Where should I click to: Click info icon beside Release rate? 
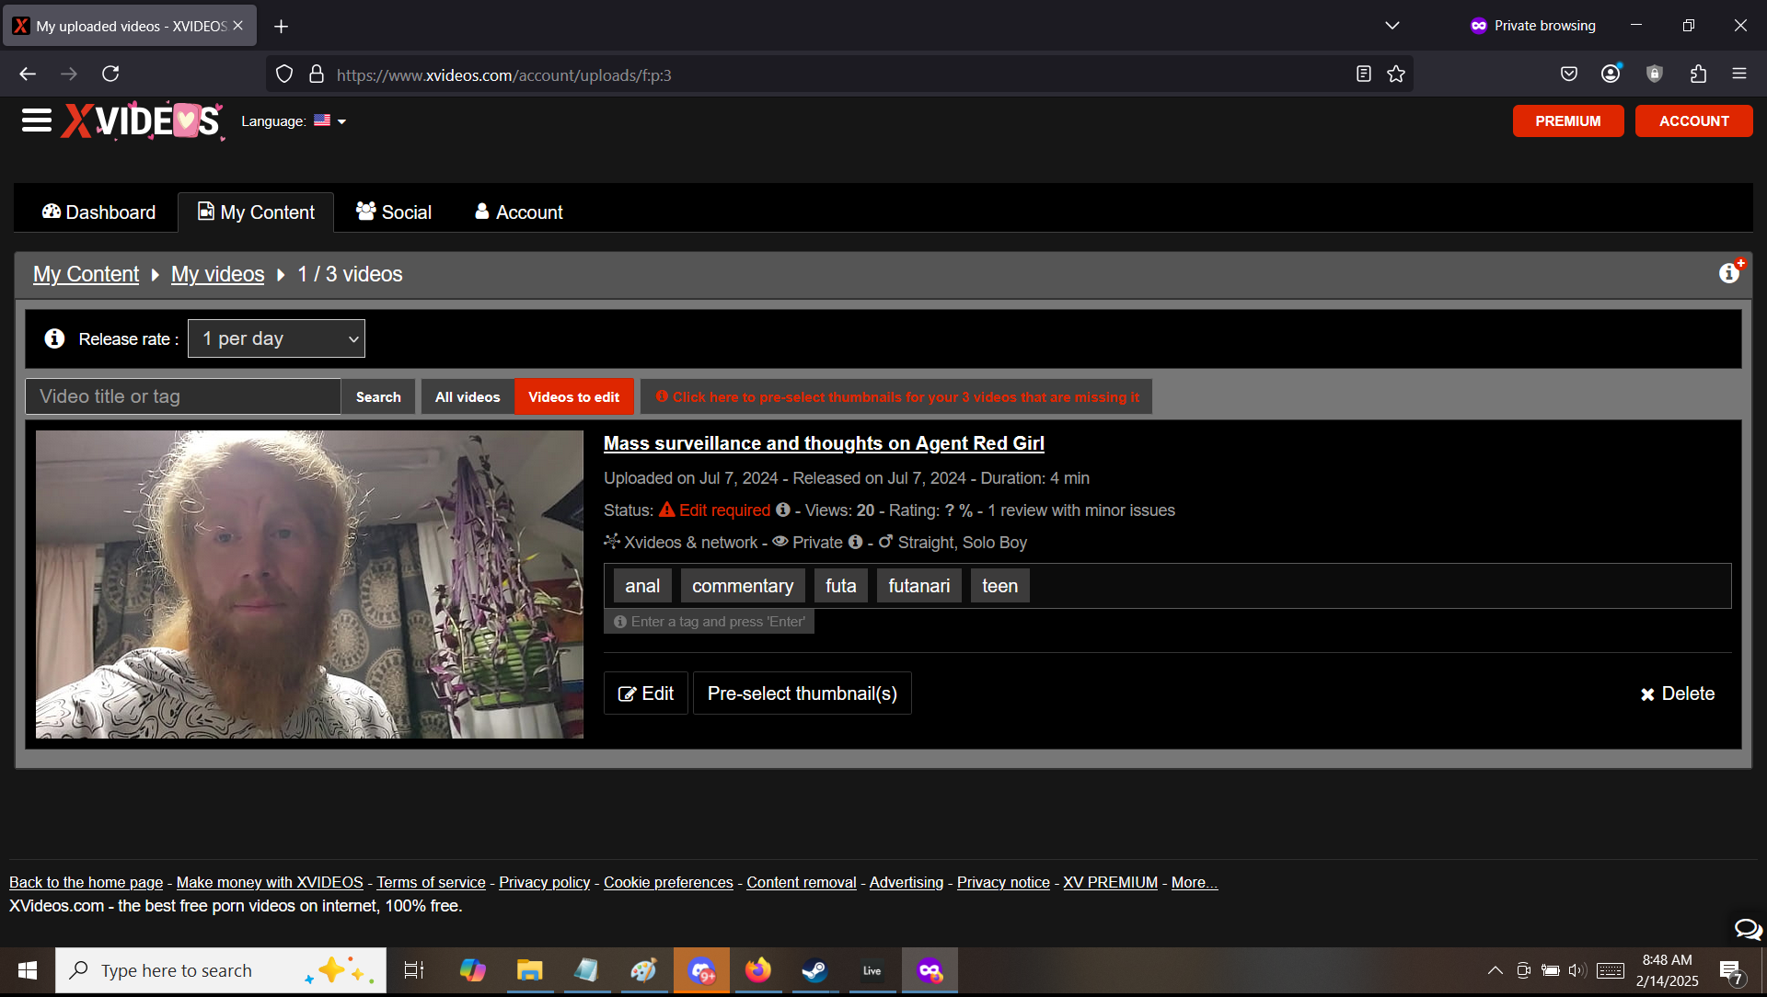(x=54, y=338)
